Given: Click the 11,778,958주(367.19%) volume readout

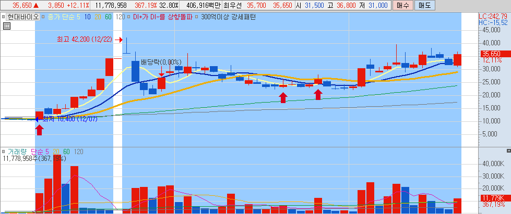Looking at the screenshot, I should (34, 158).
